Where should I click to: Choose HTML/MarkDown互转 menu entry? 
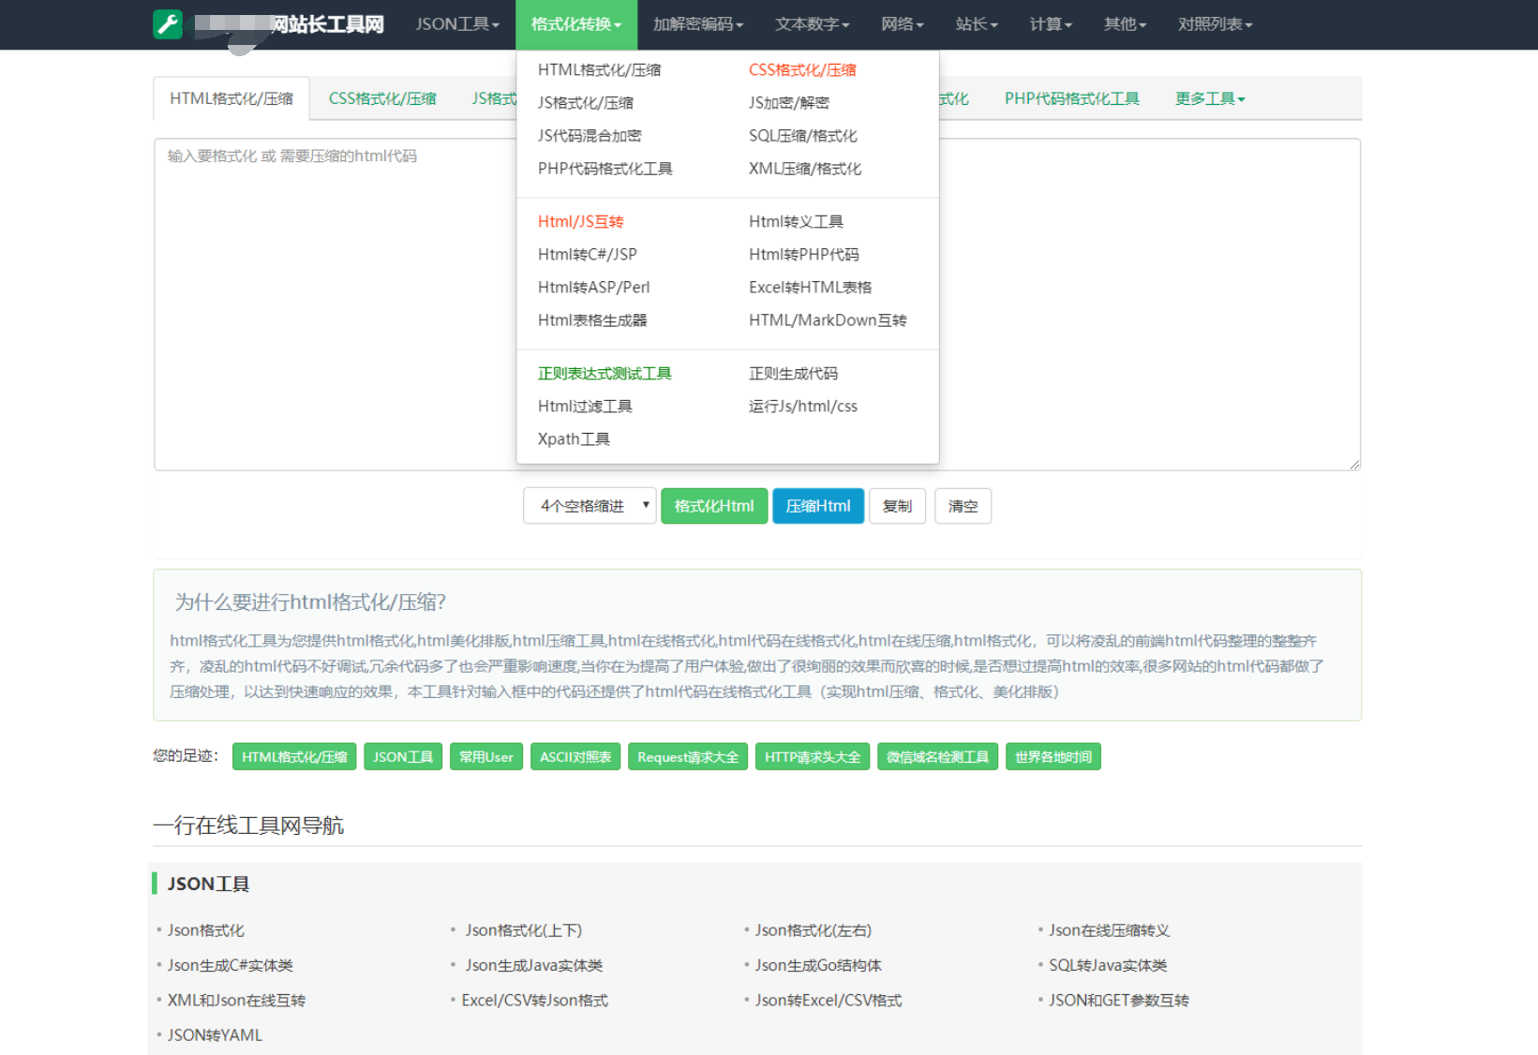pyautogui.click(x=828, y=319)
